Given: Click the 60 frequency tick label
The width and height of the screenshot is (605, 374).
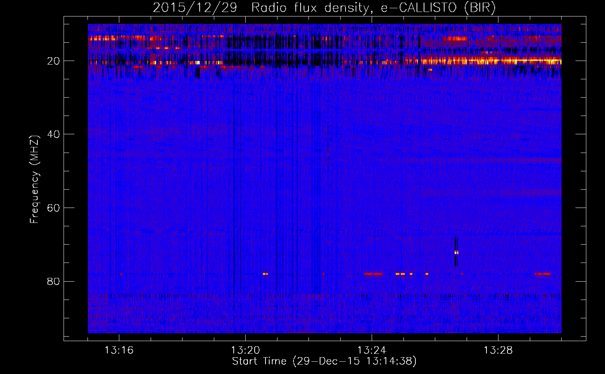Looking at the screenshot, I should pyautogui.click(x=54, y=208).
